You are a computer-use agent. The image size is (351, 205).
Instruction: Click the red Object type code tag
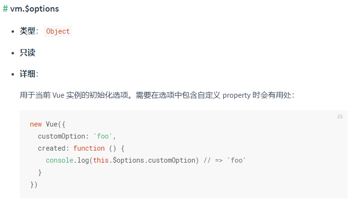click(x=58, y=31)
